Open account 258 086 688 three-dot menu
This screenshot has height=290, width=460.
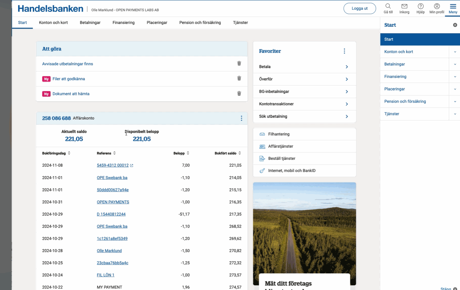coord(241,118)
